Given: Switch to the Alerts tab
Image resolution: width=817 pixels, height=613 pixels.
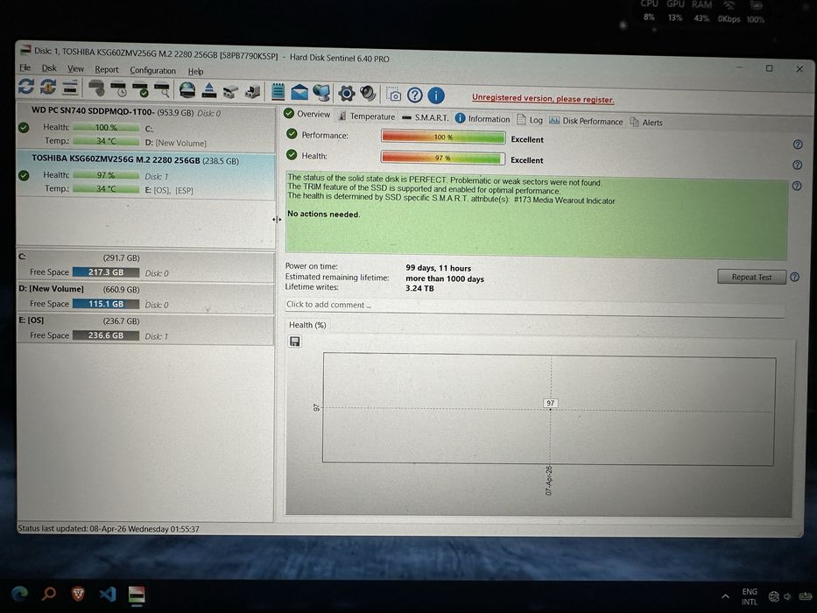Looking at the screenshot, I should tap(646, 123).
